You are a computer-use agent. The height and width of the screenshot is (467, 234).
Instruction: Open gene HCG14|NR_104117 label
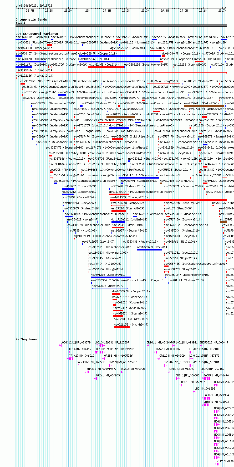[79, 349]
